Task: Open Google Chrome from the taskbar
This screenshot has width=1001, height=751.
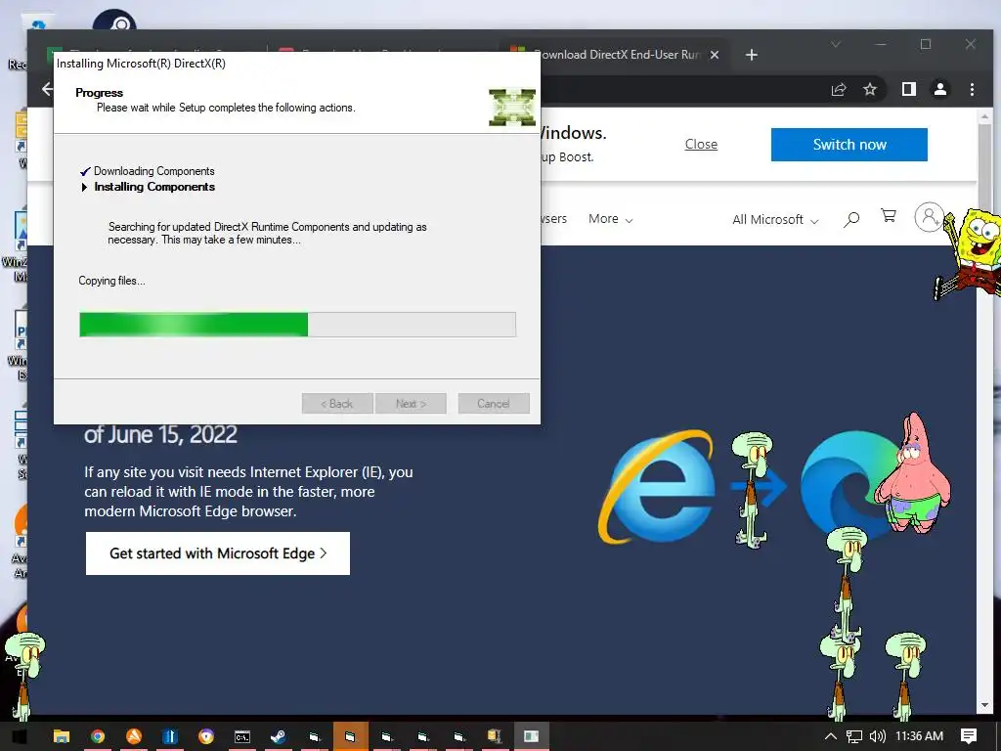Action: 98,736
